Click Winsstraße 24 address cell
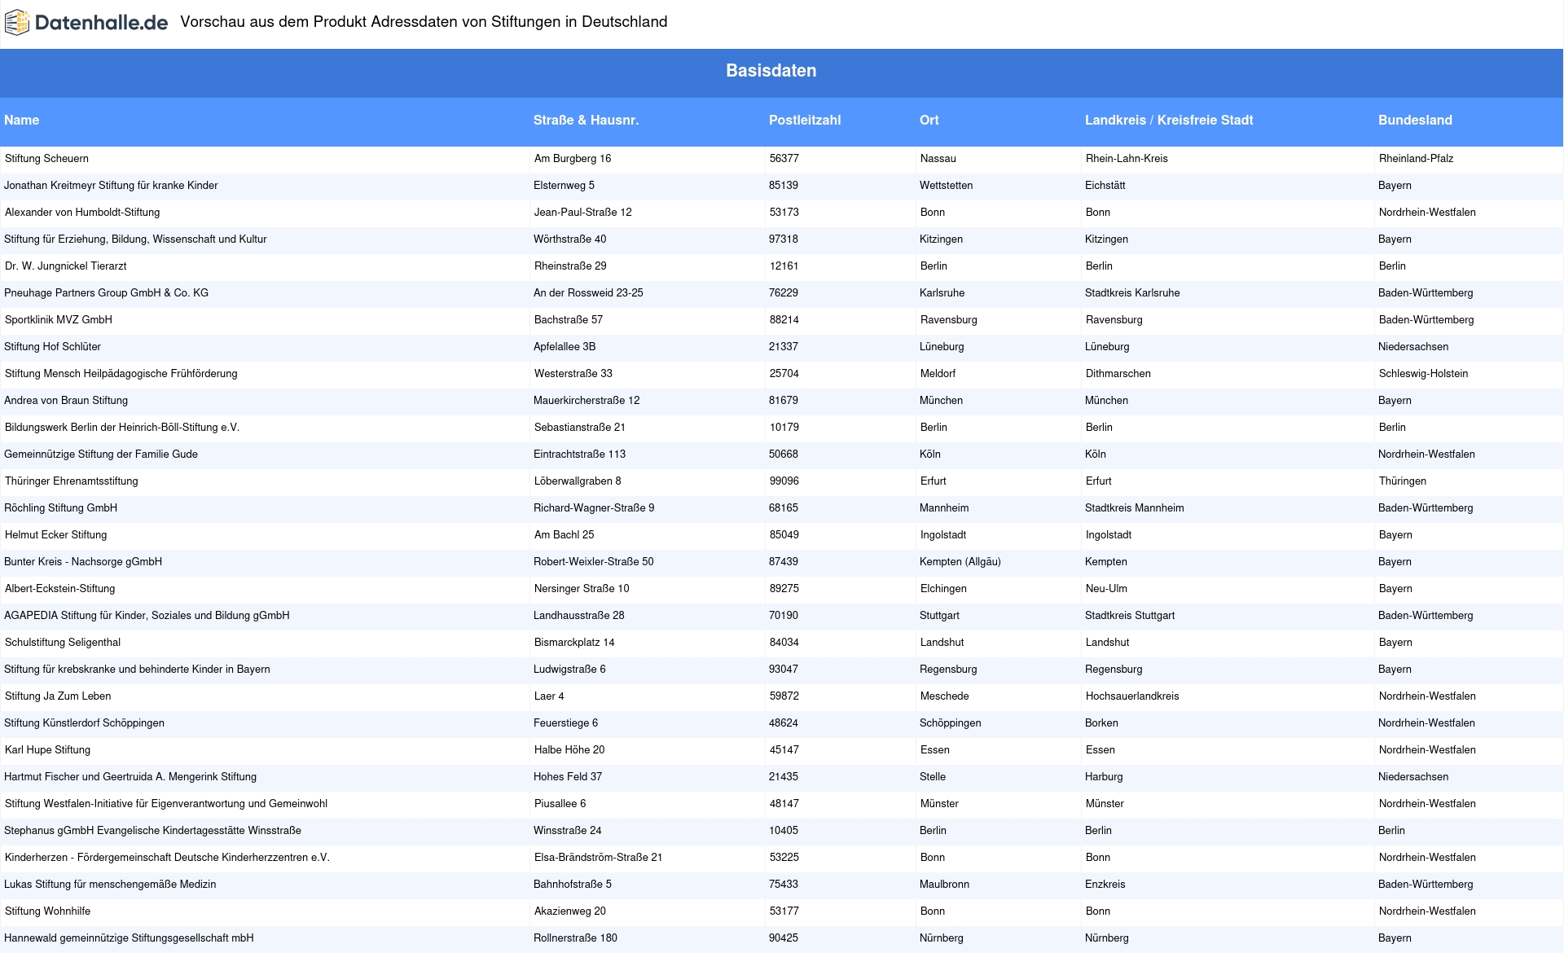This screenshot has height=953, width=1564. pos(567,831)
